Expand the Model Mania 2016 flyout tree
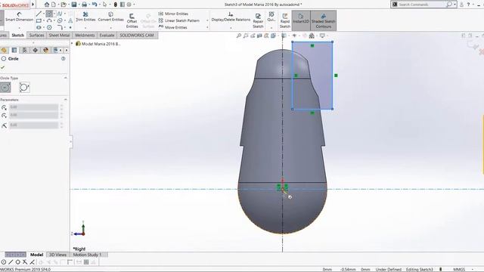This screenshot has height=272, width=484. pyautogui.click(x=73, y=44)
